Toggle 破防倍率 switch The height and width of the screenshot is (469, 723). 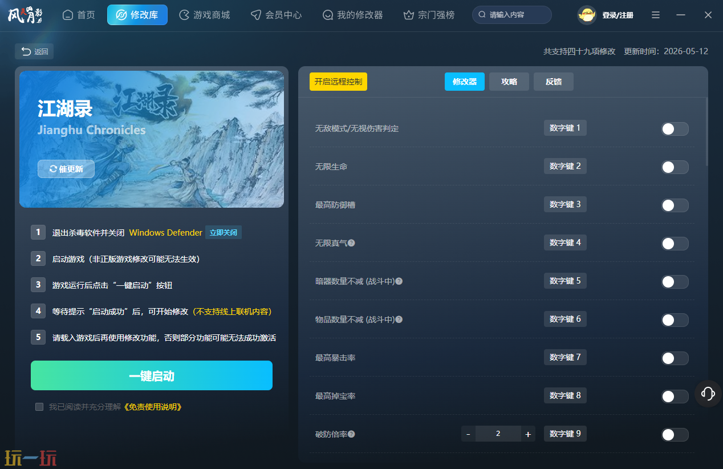tap(675, 435)
